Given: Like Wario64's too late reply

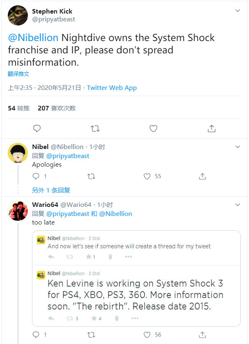Looking at the screenshot, I should pyautogui.click(x=147, y=335).
